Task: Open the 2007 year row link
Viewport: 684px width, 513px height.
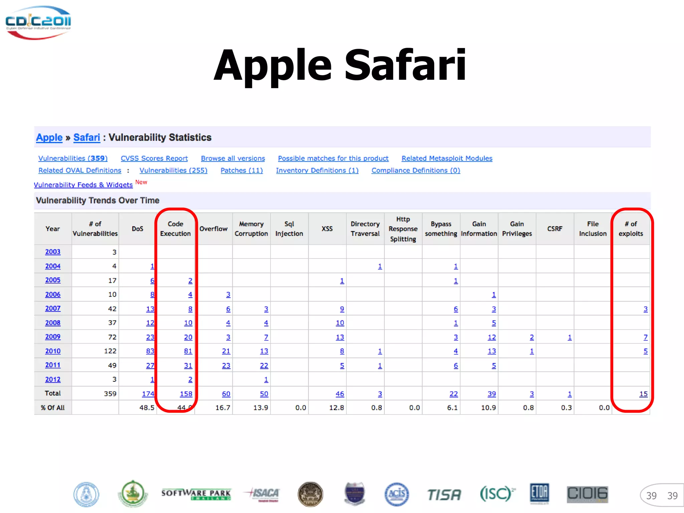Action: click(x=53, y=309)
